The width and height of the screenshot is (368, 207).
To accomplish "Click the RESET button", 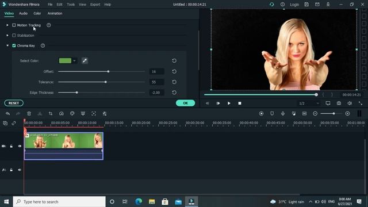I will pos(14,103).
